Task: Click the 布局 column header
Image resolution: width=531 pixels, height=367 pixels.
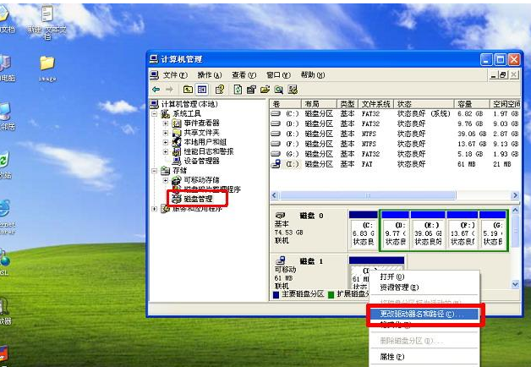Action: click(319, 104)
